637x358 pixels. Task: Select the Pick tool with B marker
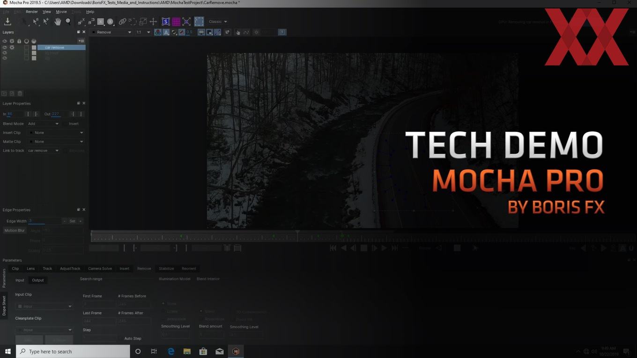36,22
